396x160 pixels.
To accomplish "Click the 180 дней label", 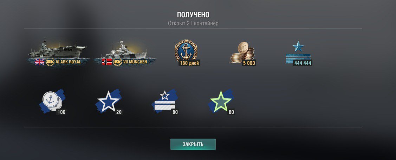I will click(189, 63).
